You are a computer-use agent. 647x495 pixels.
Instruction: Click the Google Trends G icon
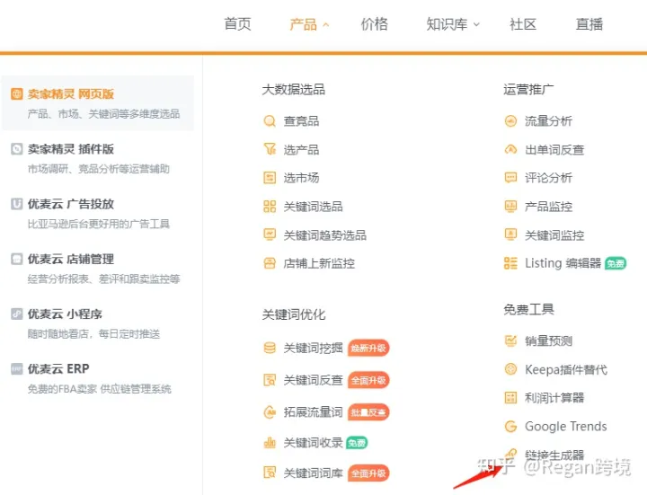click(x=510, y=426)
